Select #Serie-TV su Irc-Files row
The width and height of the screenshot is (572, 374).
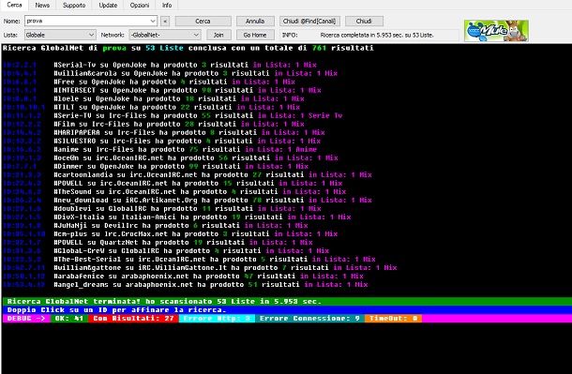[x=198, y=115]
